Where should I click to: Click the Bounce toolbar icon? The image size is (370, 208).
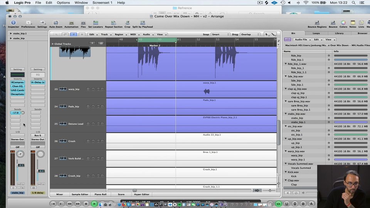[333, 23]
